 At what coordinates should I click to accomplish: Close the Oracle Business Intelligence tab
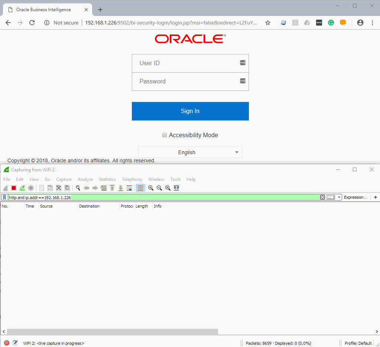click(86, 10)
